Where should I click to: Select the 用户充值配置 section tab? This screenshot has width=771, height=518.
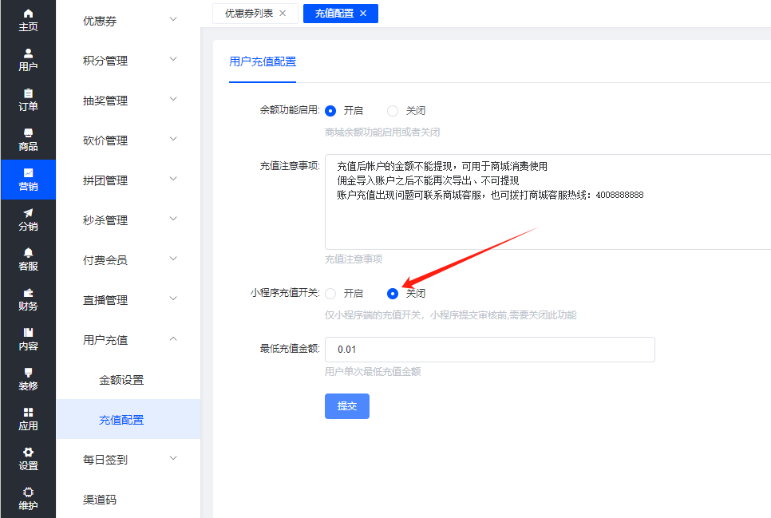point(263,61)
